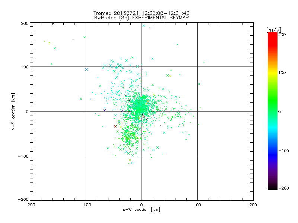Click the y-axis tick label '-100'

coord(23,156)
